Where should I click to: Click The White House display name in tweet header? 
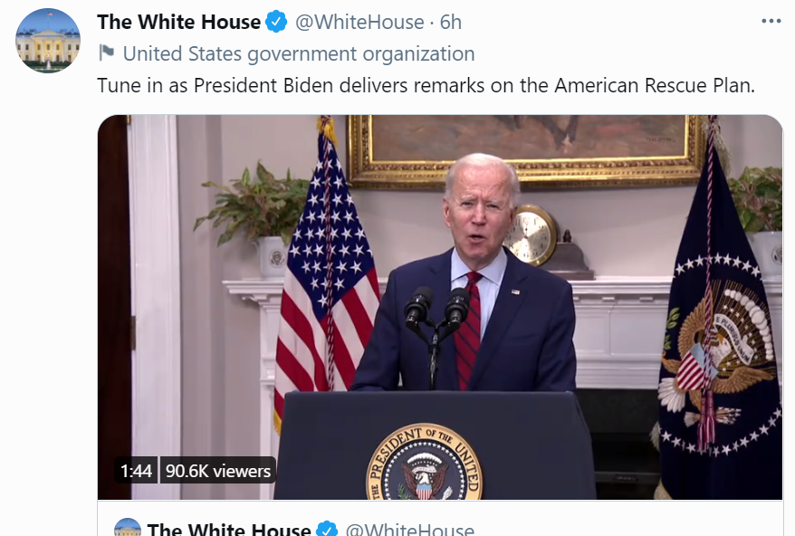pyautogui.click(x=179, y=22)
